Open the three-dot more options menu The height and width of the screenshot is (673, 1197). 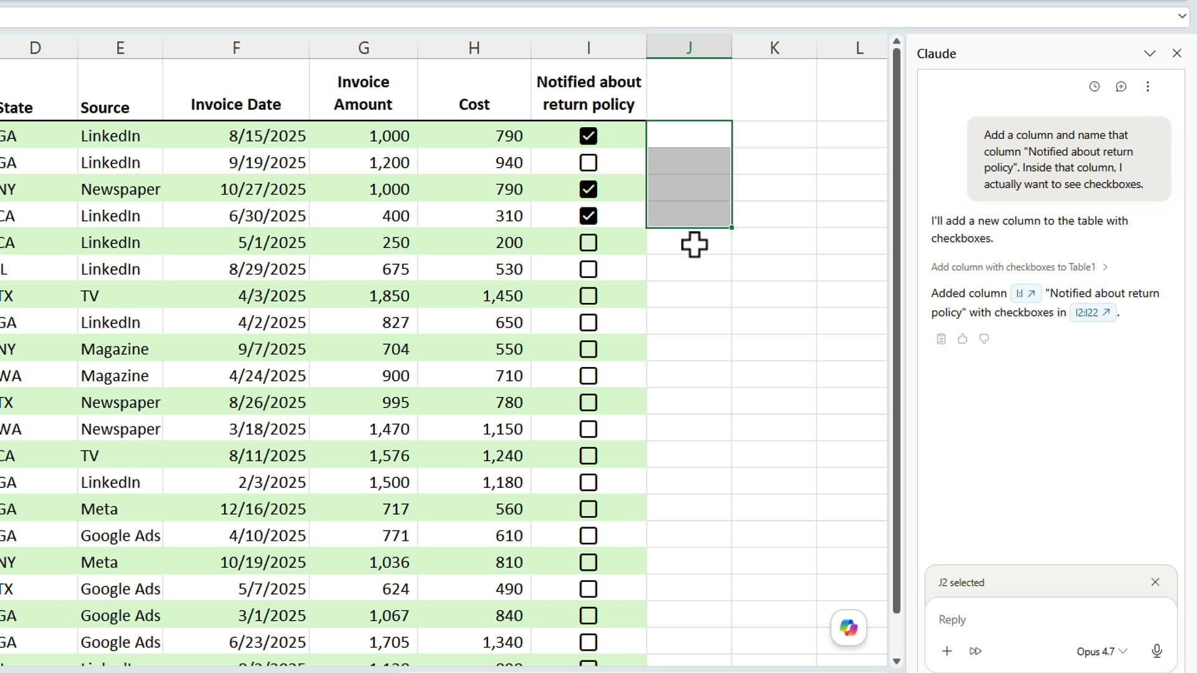[1148, 87]
